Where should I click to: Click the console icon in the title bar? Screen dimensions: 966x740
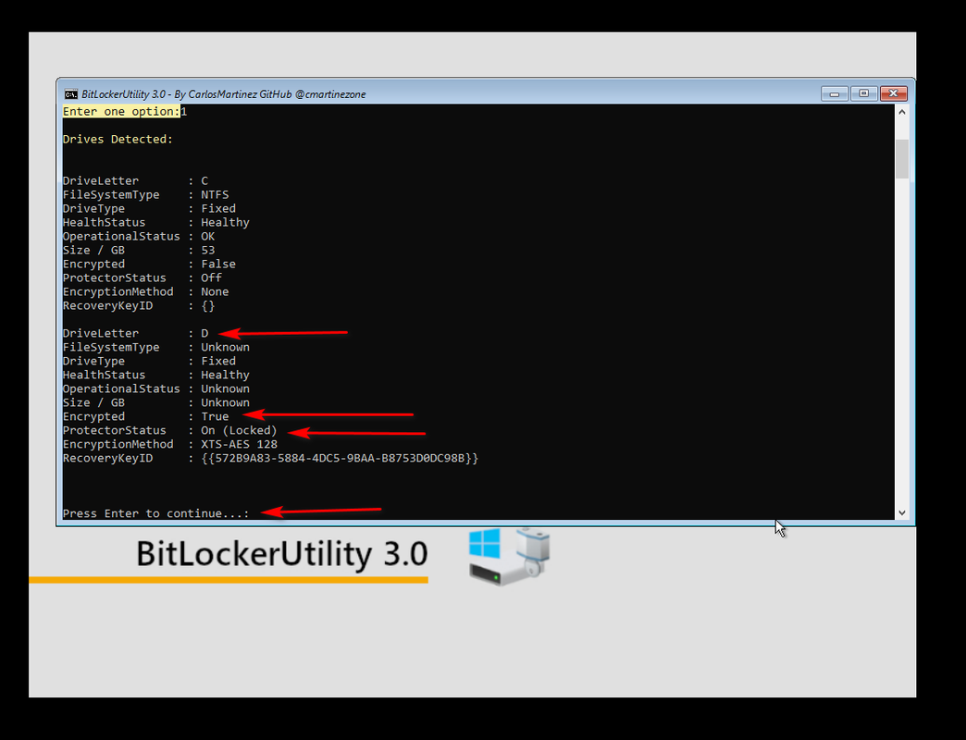(x=71, y=94)
